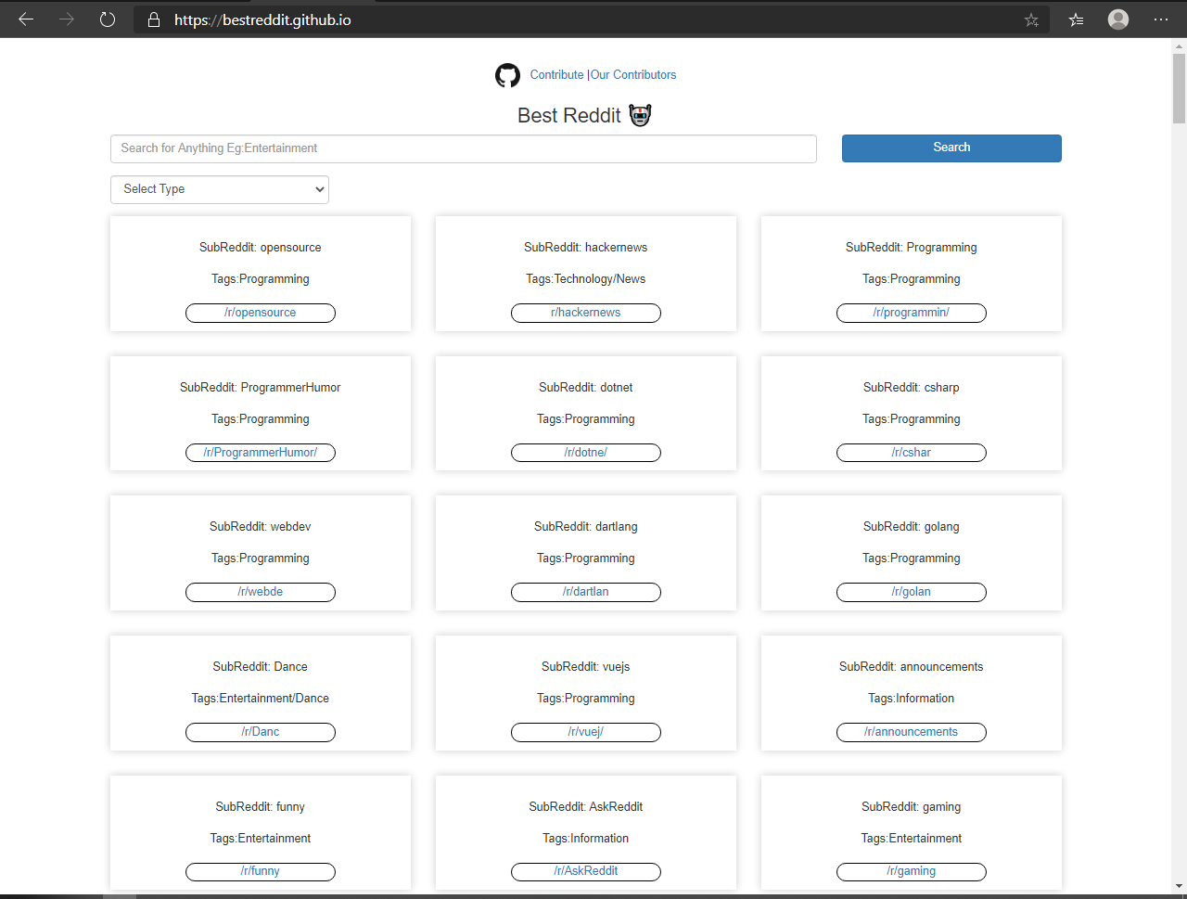Open browser settings ellipsis menu

(x=1161, y=19)
